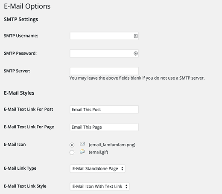
Task: Click the E-Mail Link Type label
Action: point(20,168)
